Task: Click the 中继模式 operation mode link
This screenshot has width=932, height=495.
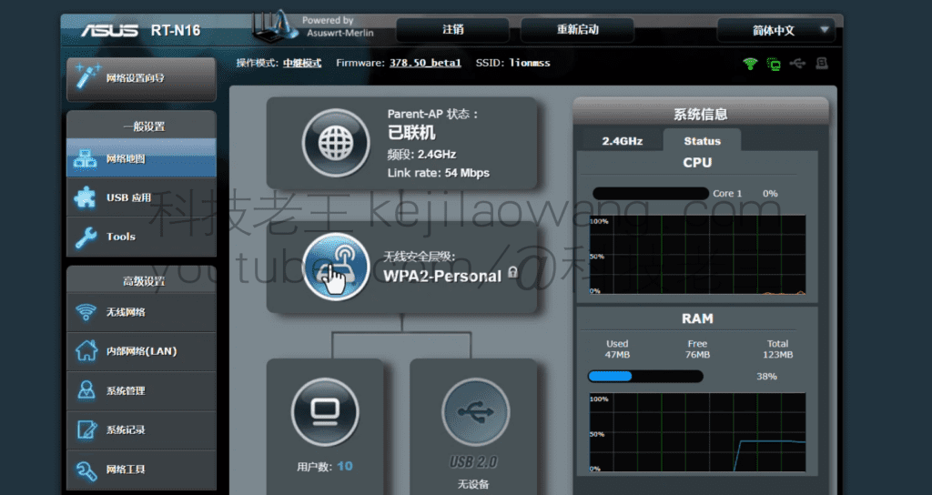Action: tap(302, 63)
